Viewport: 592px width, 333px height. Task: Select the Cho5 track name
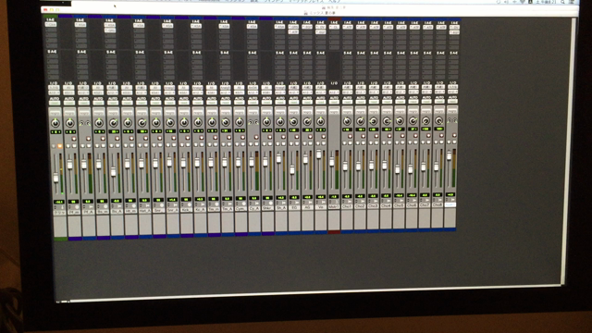click(399, 205)
